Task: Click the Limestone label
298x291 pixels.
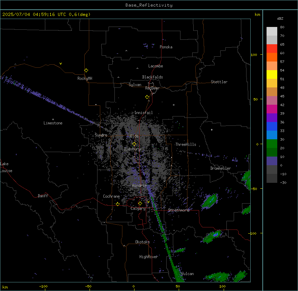Action: click(53, 123)
